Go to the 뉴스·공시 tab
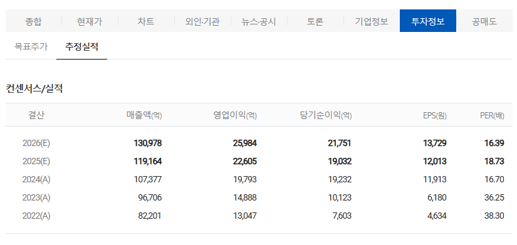Viewport: 517px width, 245px height. [x=259, y=22]
